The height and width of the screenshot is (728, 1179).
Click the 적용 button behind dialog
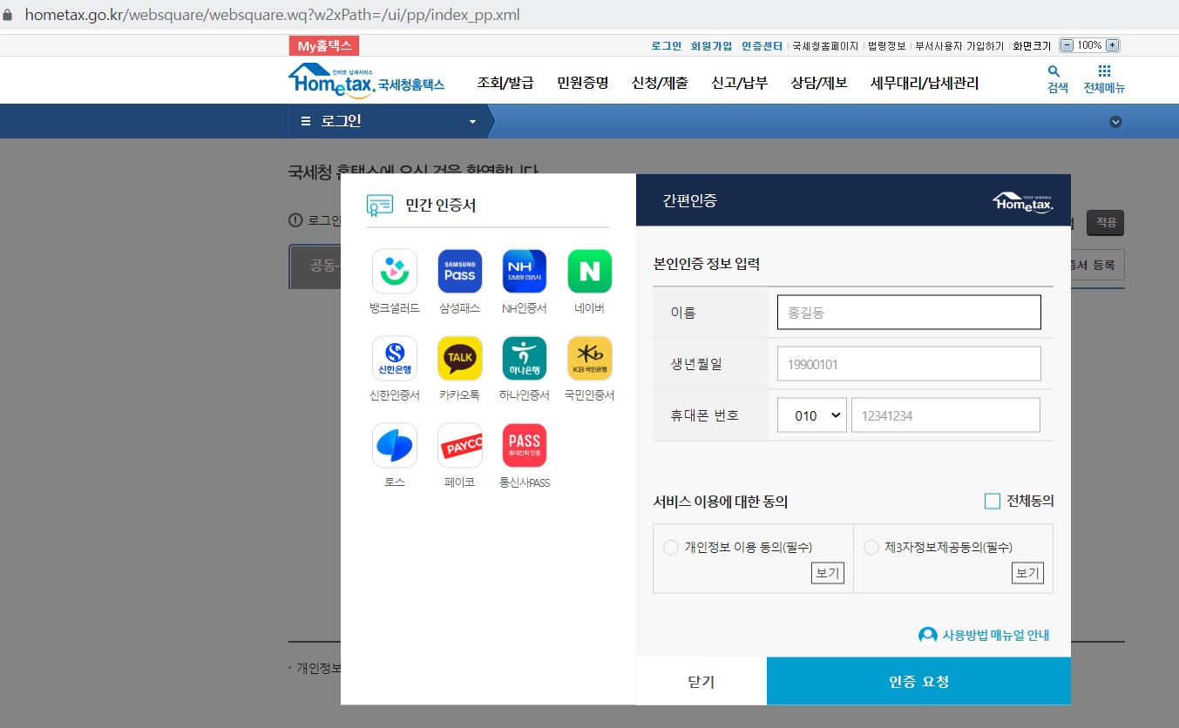[1106, 222]
